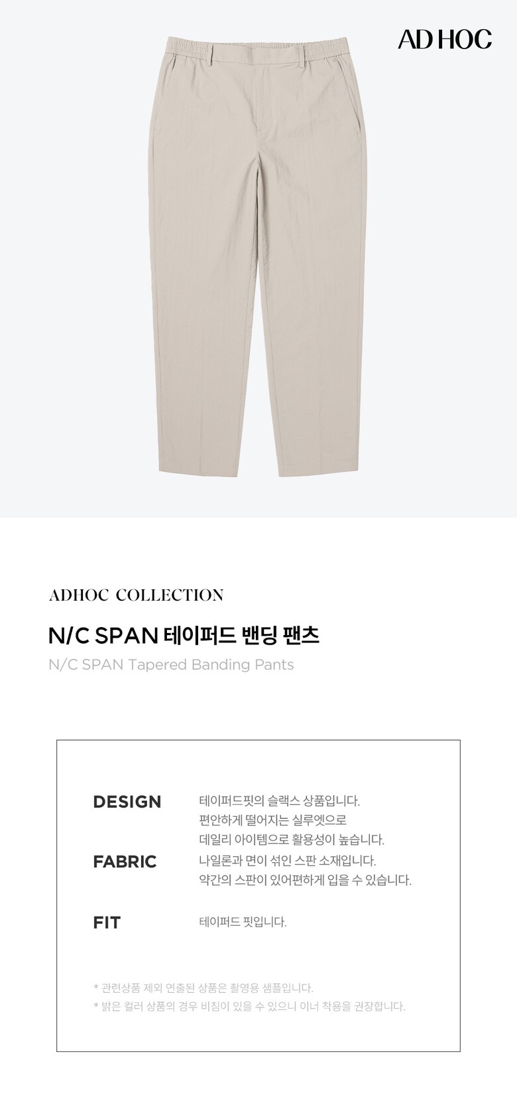
Task: Click the N/C SPAN Tapered Banding Pants subtitle
Action: click(171, 664)
